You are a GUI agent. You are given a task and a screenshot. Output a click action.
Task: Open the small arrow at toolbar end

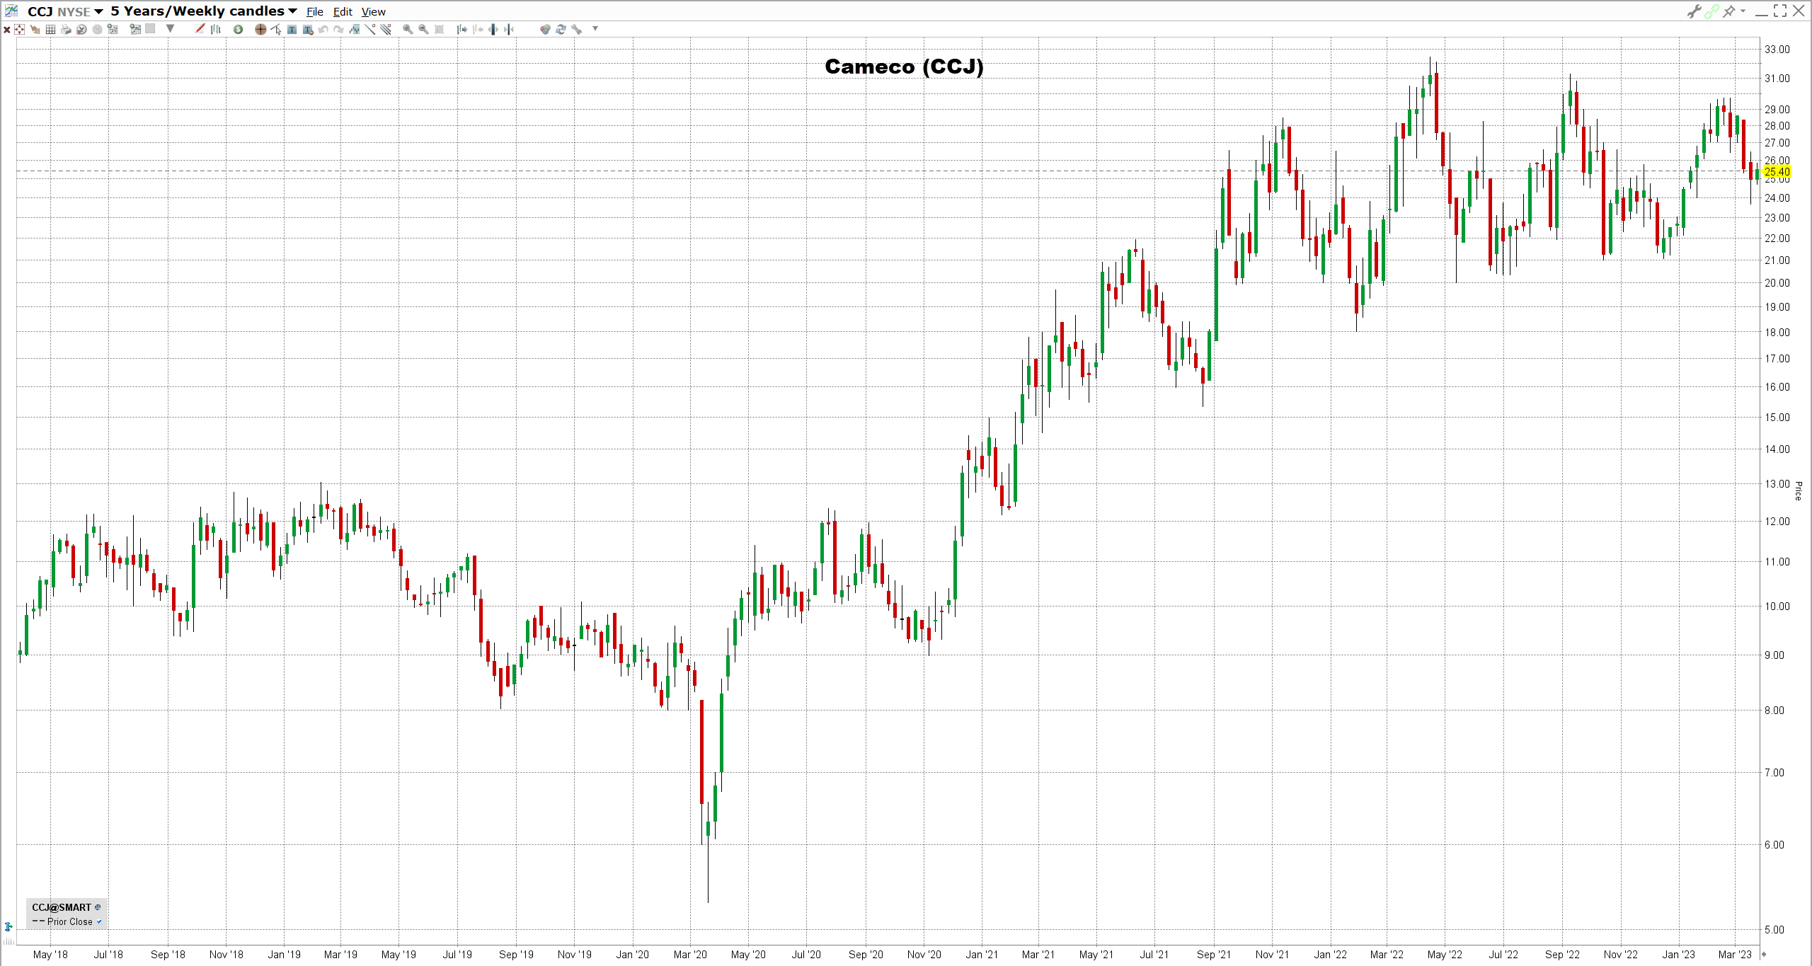[x=595, y=28]
